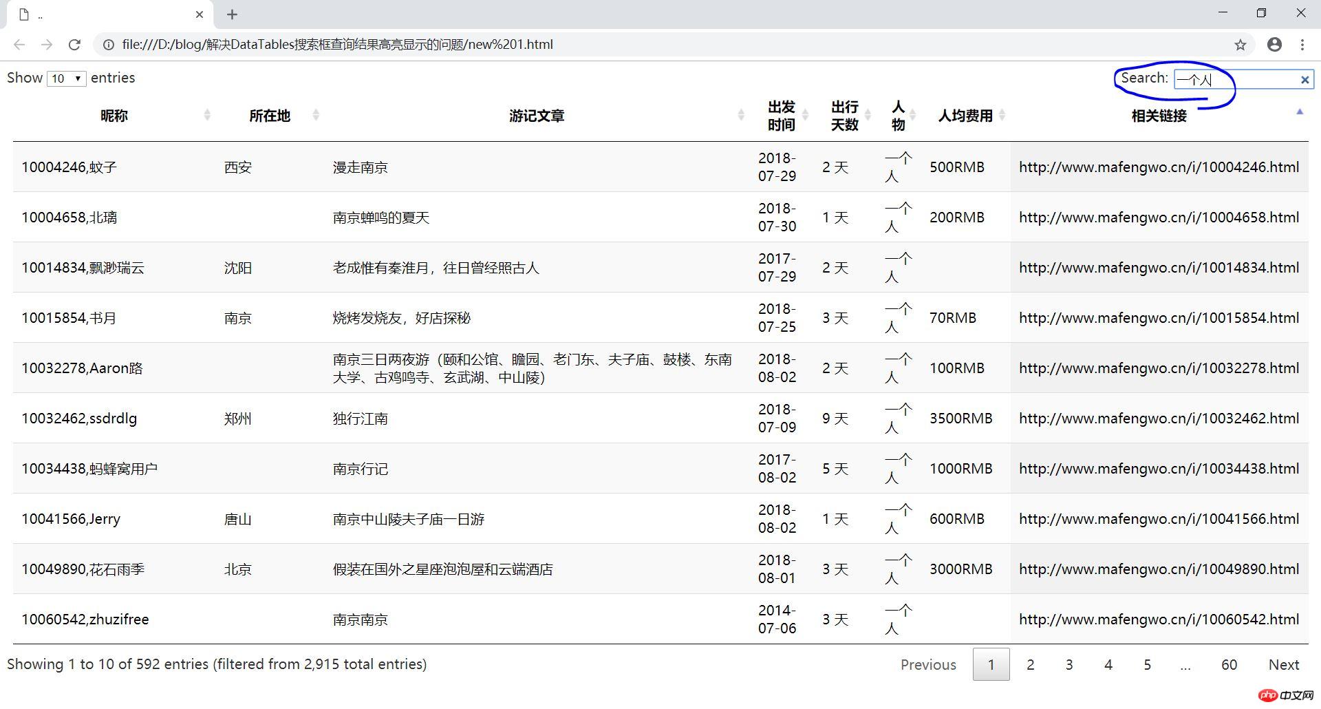Open a new browser tab with plus icon
This screenshot has height=709, width=1321.
coord(233,14)
